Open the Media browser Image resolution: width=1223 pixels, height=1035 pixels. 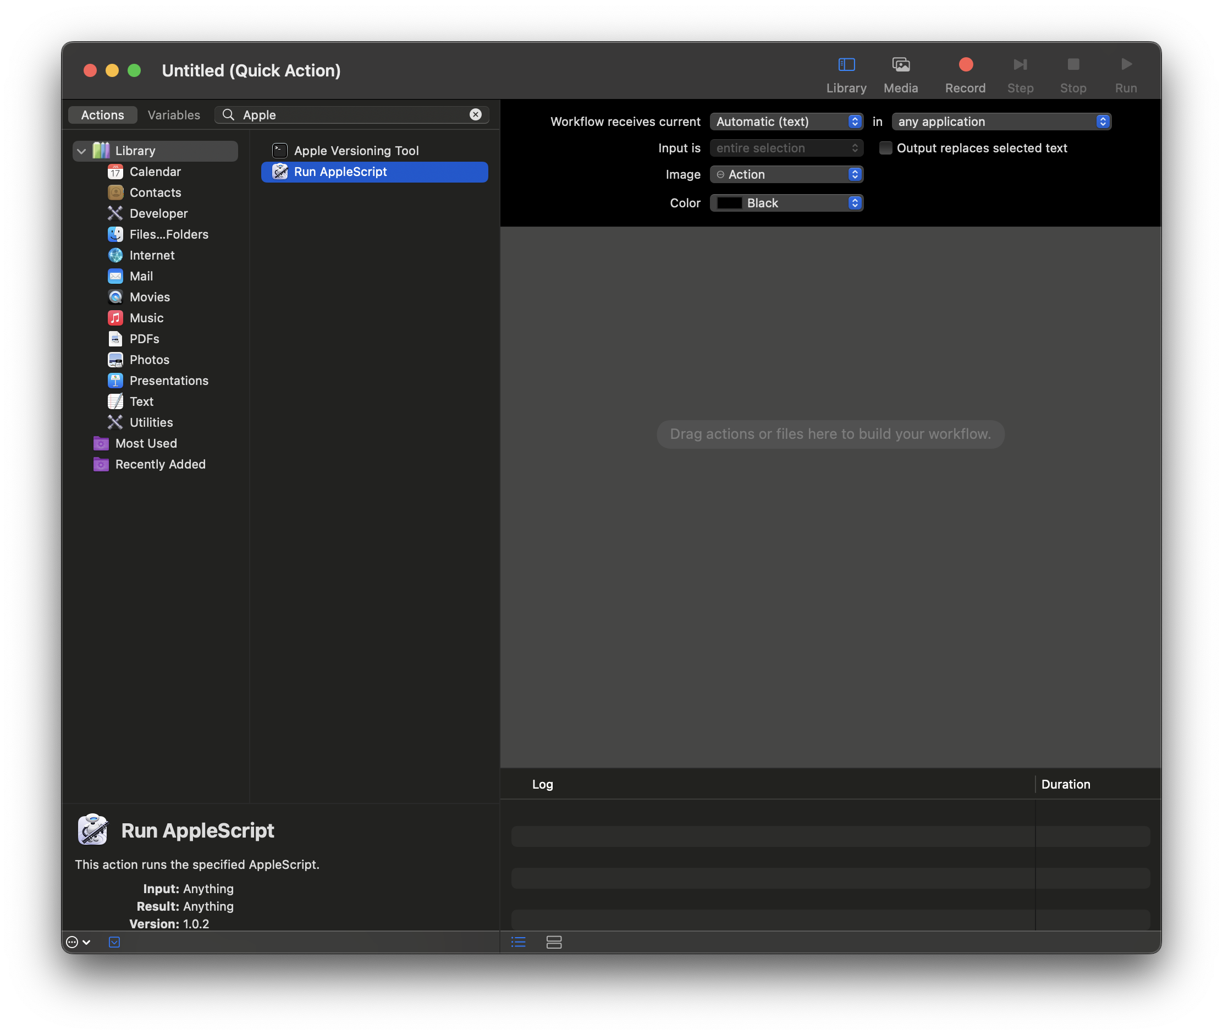tap(900, 74)
